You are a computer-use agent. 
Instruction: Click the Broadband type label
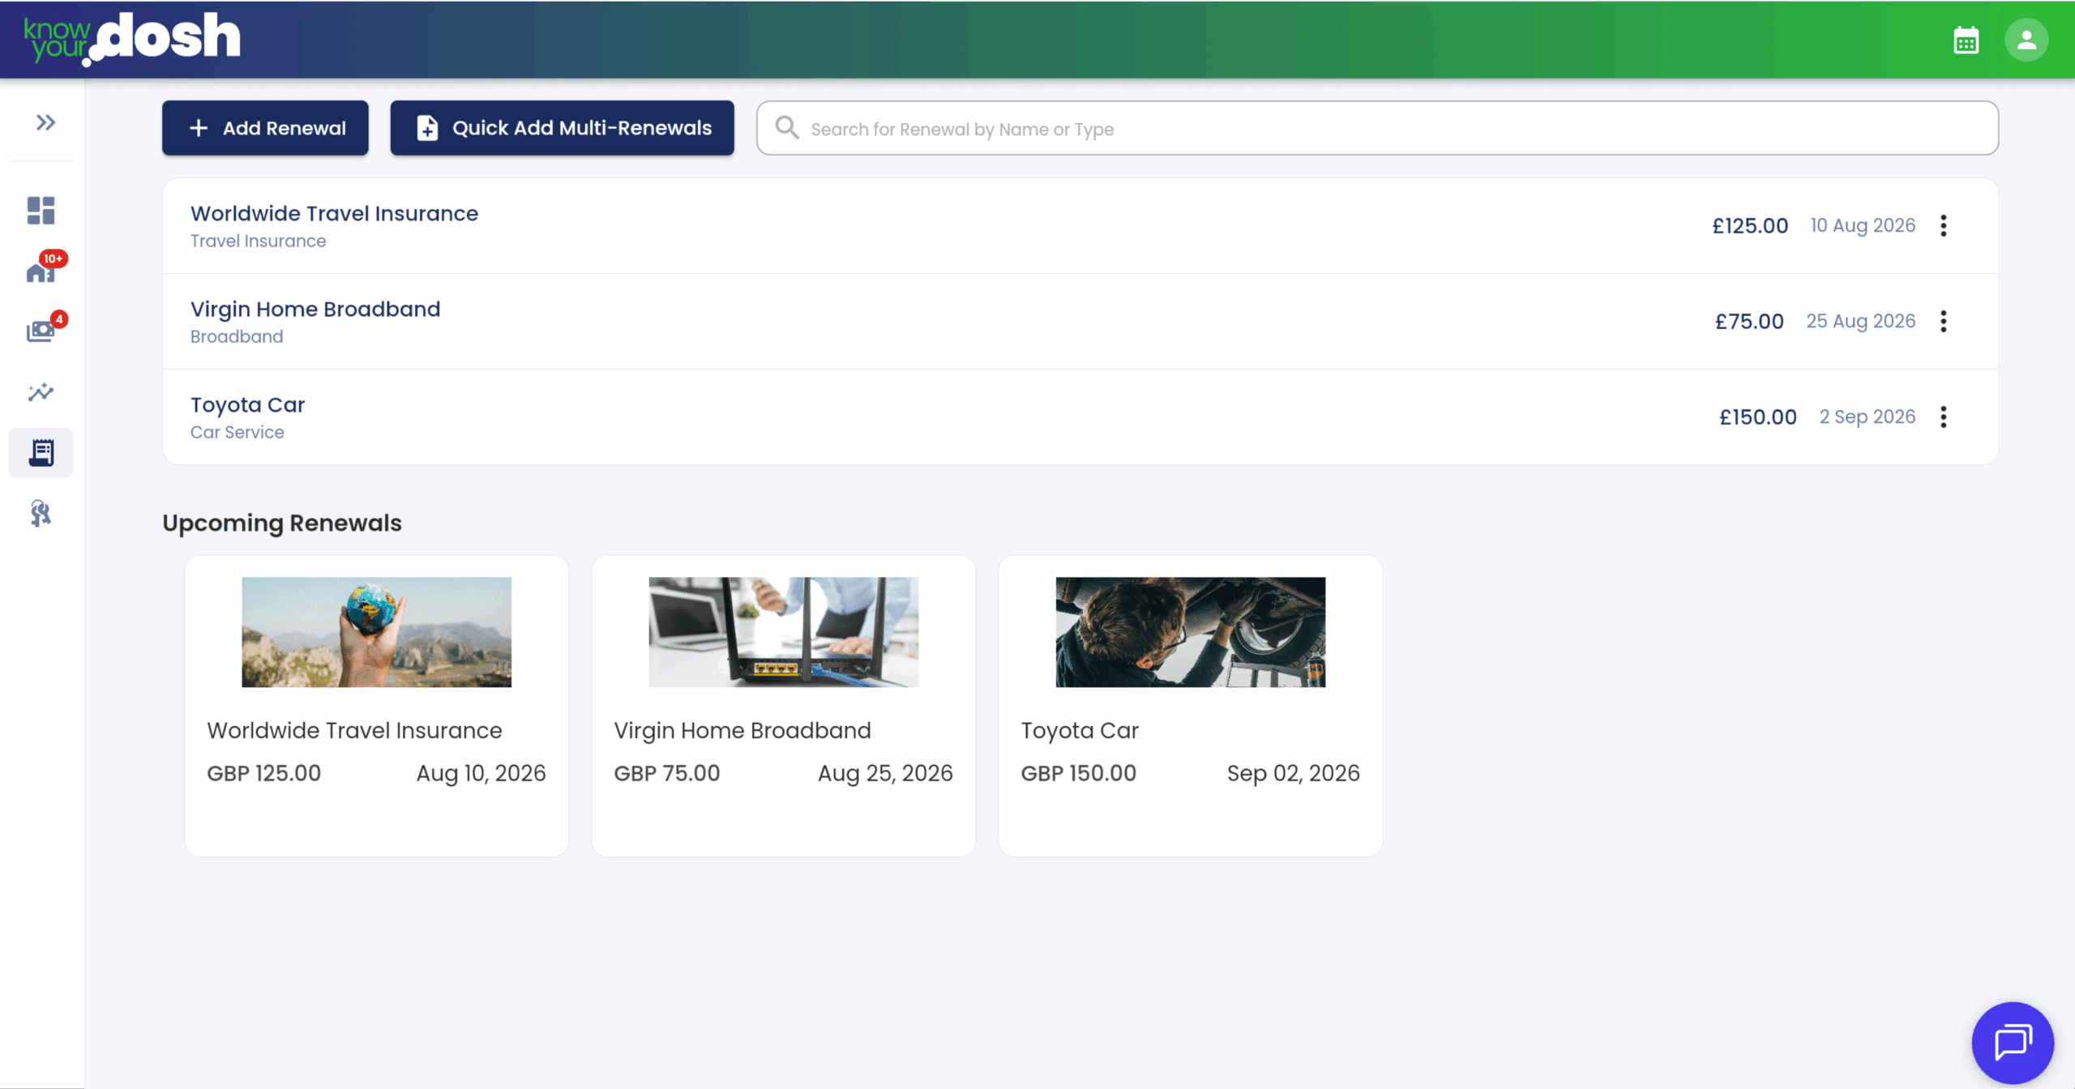pyautogui.click(x=237, y=337)
